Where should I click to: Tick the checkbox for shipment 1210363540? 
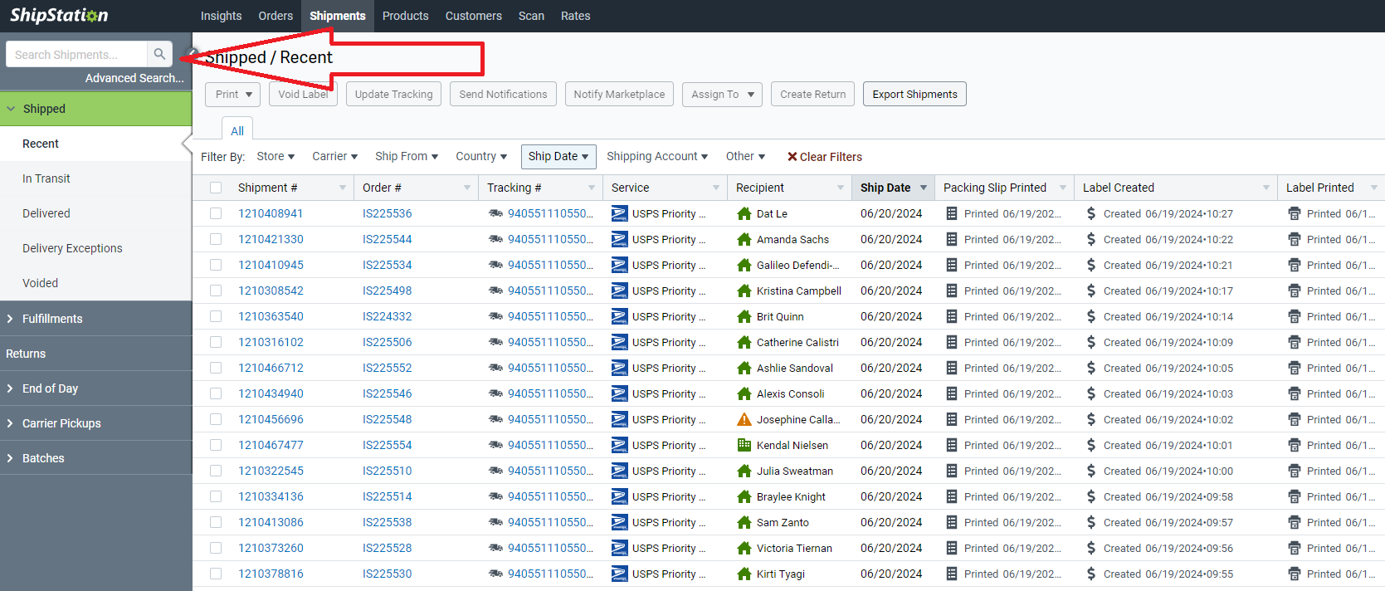(216, 316)
